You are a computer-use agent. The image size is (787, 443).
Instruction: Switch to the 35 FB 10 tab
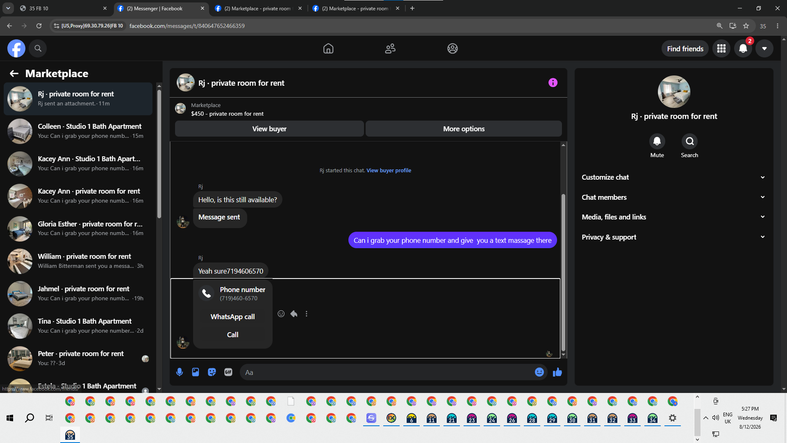[x=64, y=8]
